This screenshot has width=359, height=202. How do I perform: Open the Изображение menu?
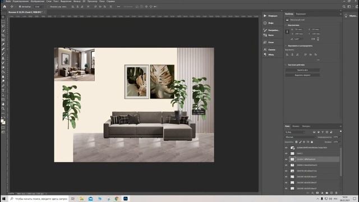tap(38, 1)
